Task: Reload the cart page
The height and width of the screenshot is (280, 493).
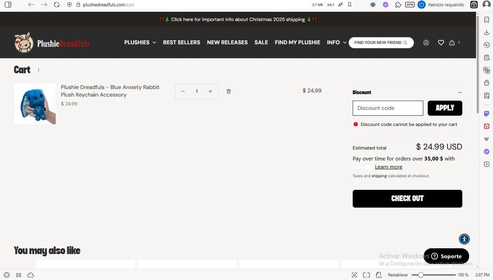Action: point(57,5)
